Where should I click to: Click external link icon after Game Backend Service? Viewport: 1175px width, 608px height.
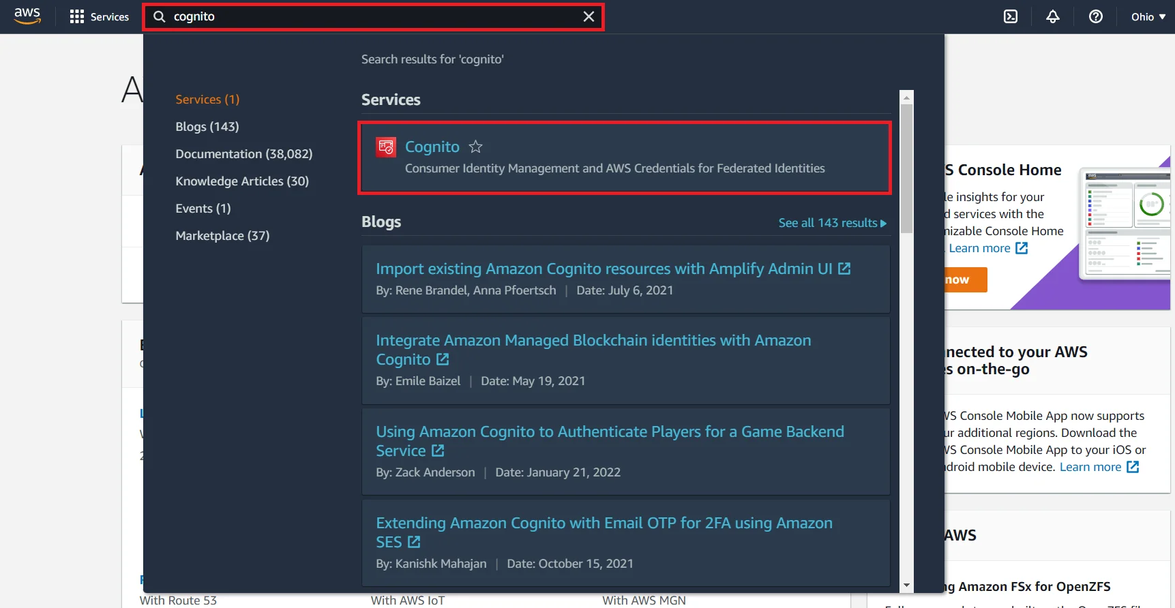tap(438, 451)
